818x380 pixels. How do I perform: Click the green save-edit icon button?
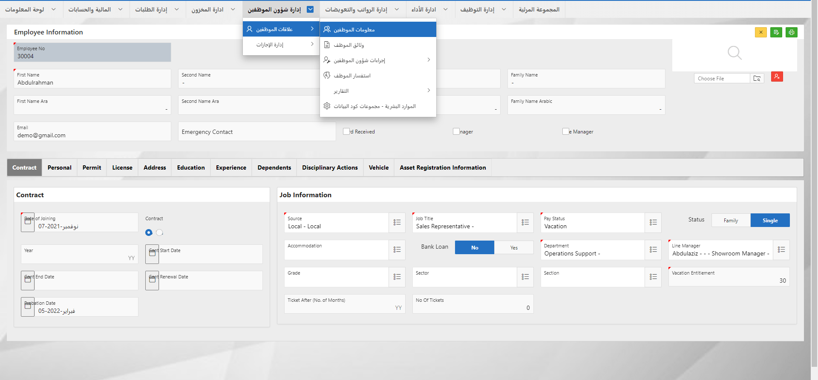point(776,32)
